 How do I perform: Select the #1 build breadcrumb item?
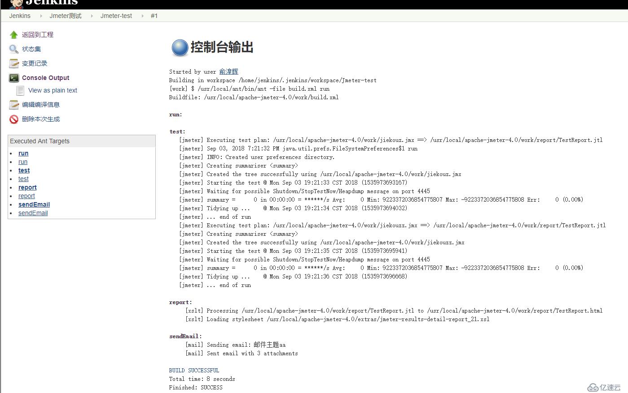154,16
